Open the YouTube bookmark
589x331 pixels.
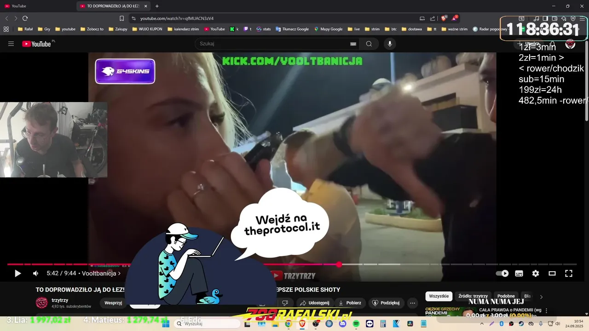214,29
